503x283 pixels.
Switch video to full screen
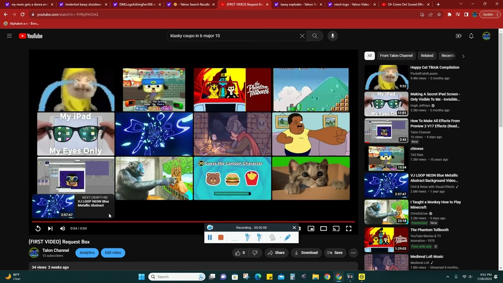[x=349, y=228]
